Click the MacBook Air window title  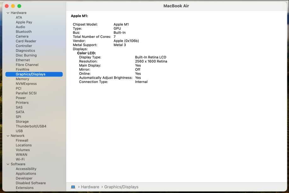(176, 6)
